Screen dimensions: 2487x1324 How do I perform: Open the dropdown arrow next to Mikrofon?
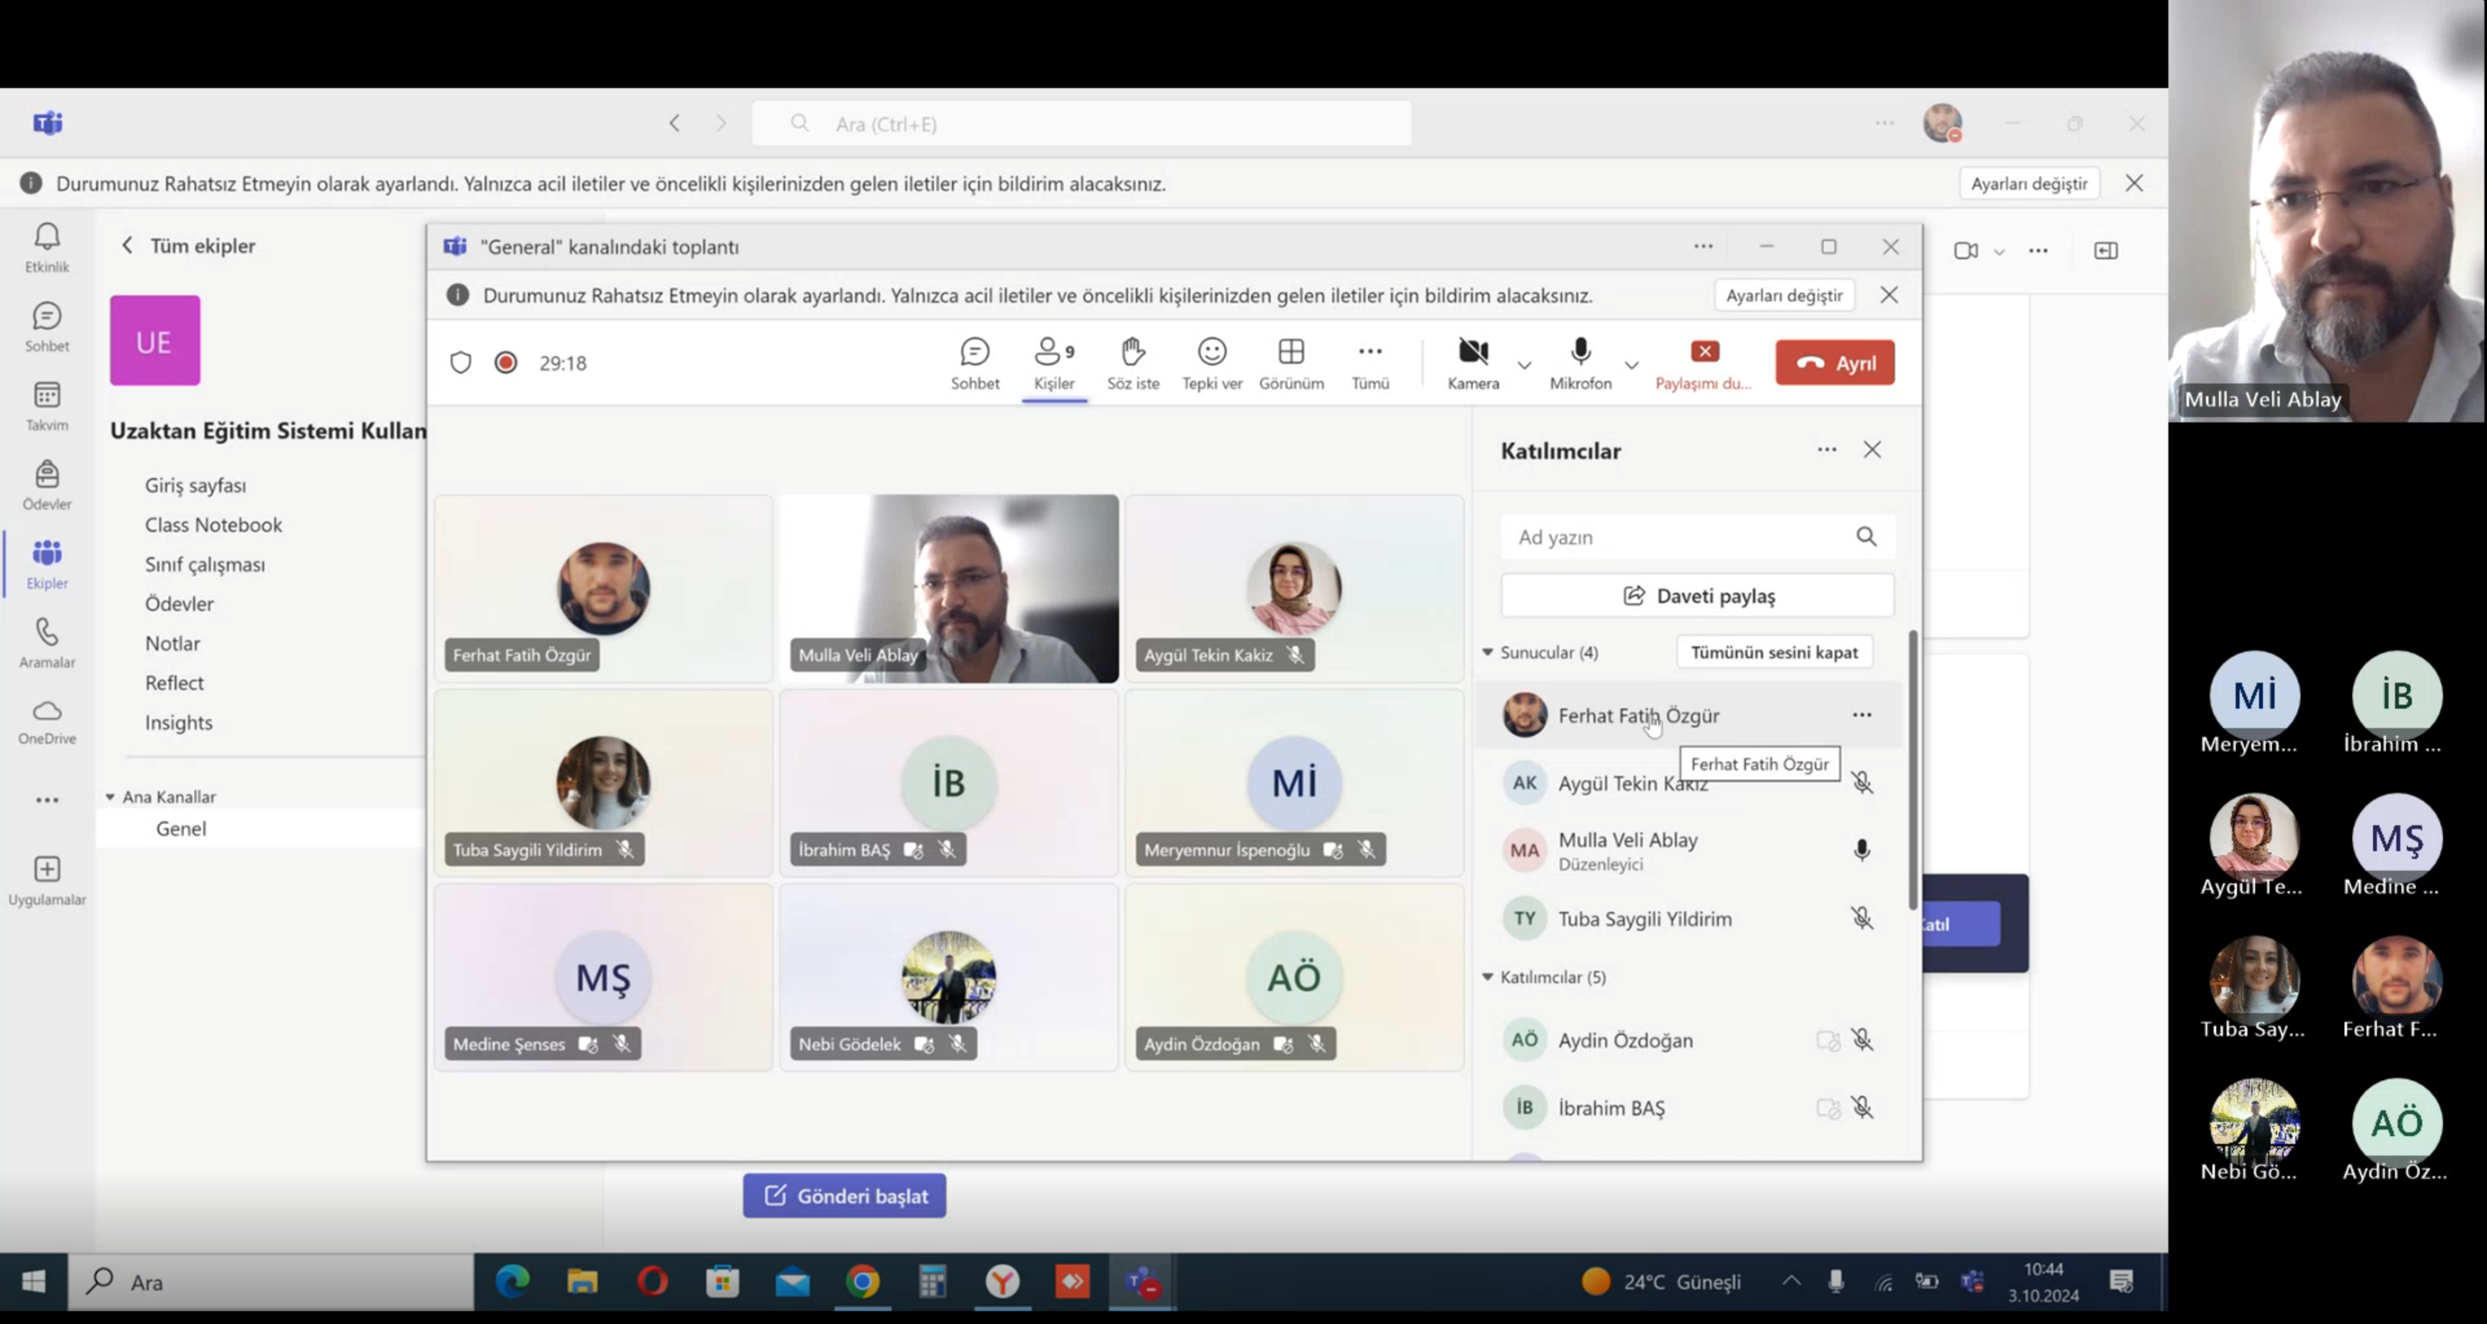tap(1631, 365)
